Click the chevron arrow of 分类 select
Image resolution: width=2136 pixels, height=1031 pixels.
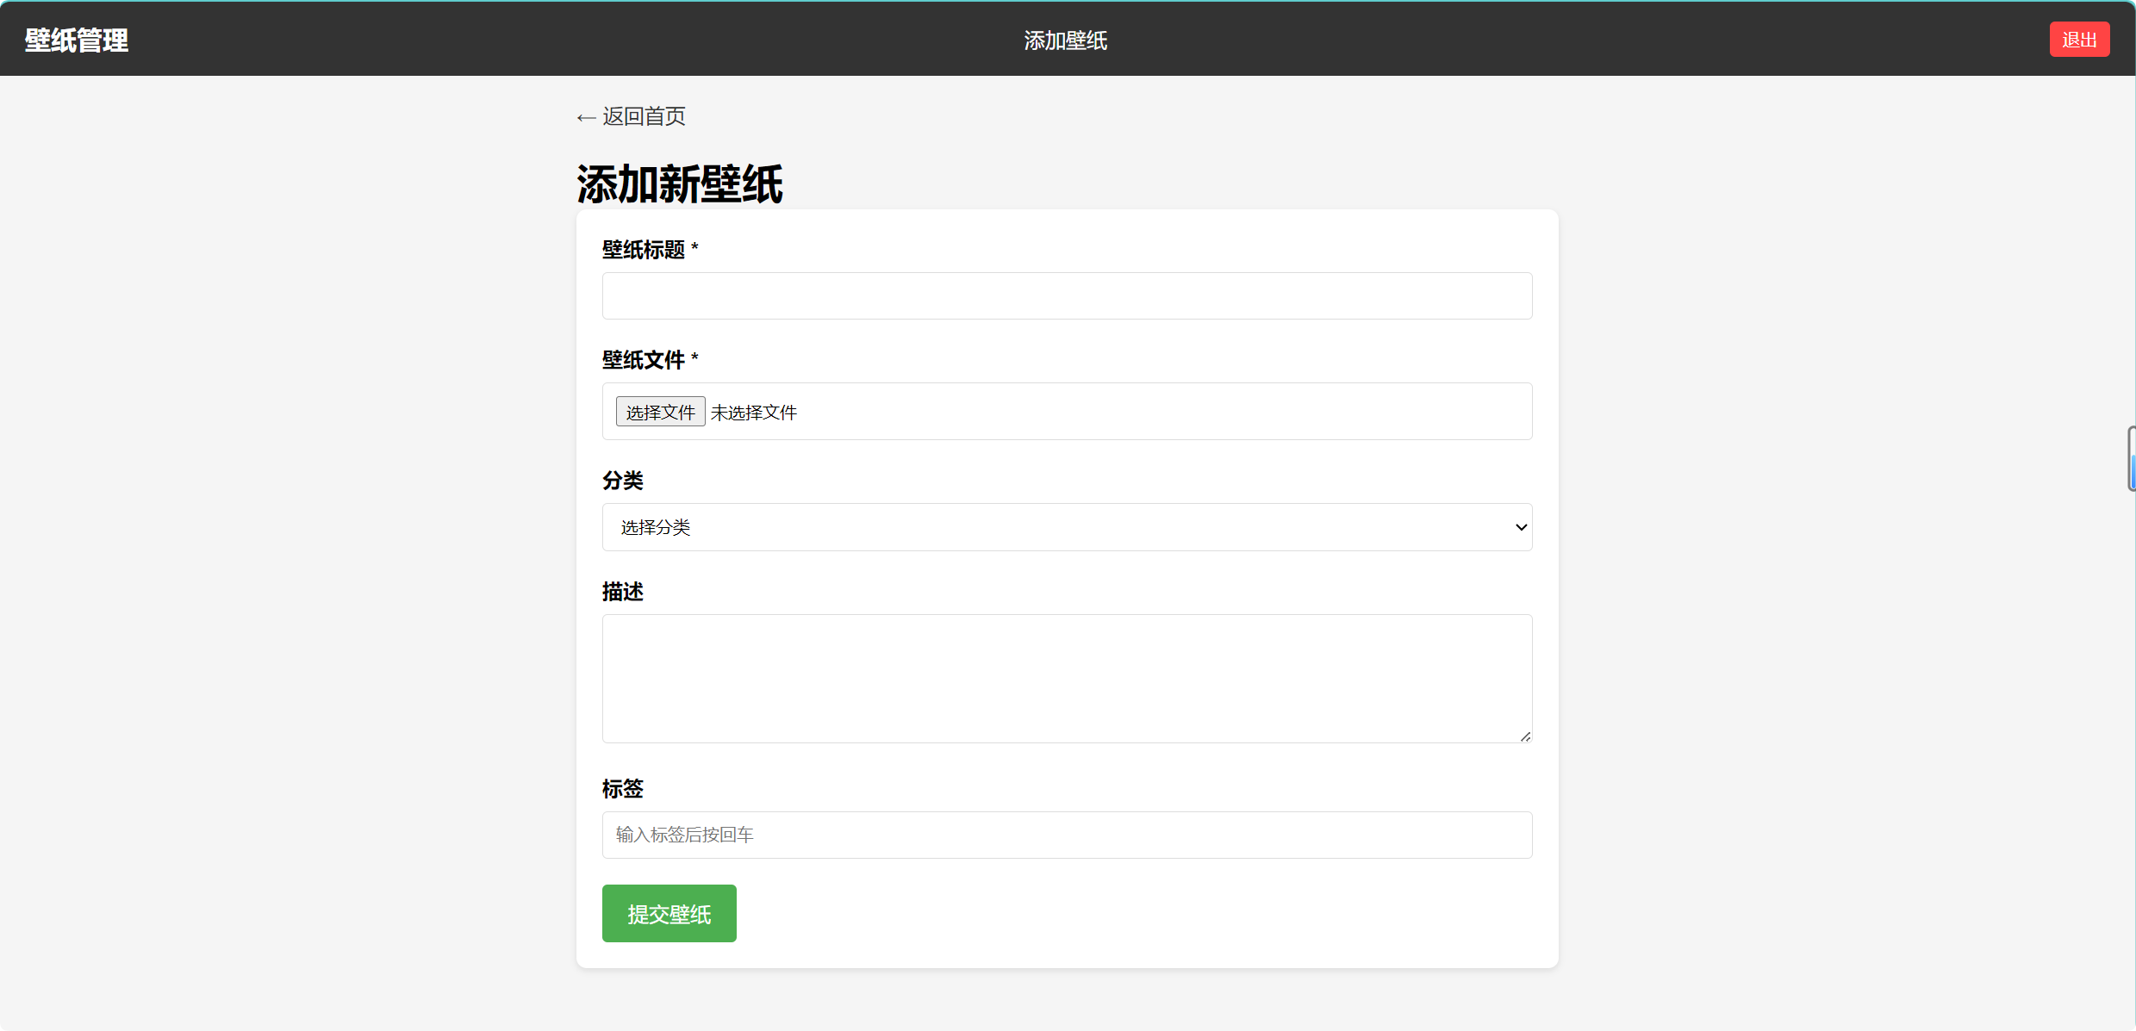click(x=1521, y=527)
